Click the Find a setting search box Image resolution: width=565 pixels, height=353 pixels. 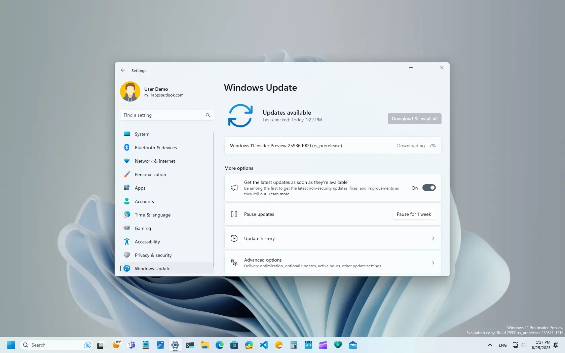tap(167, 115)
